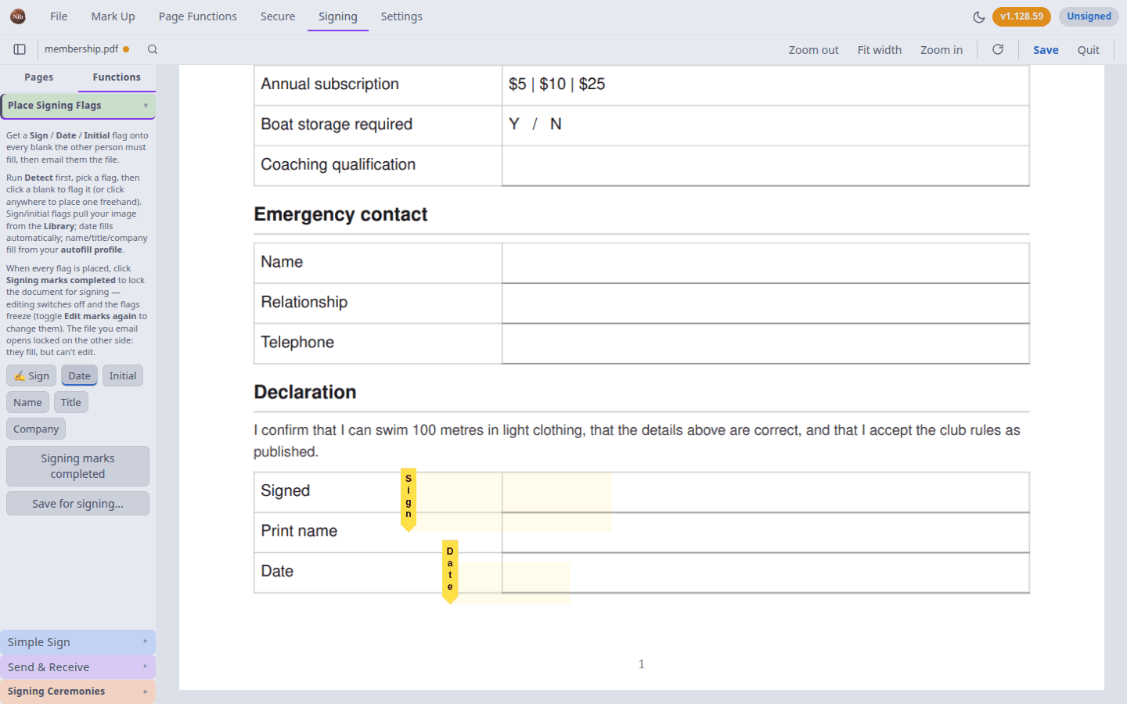Click Signing marks completed button
The height and width of the screenshot is (704, 1127).
[x=77, y=466]
